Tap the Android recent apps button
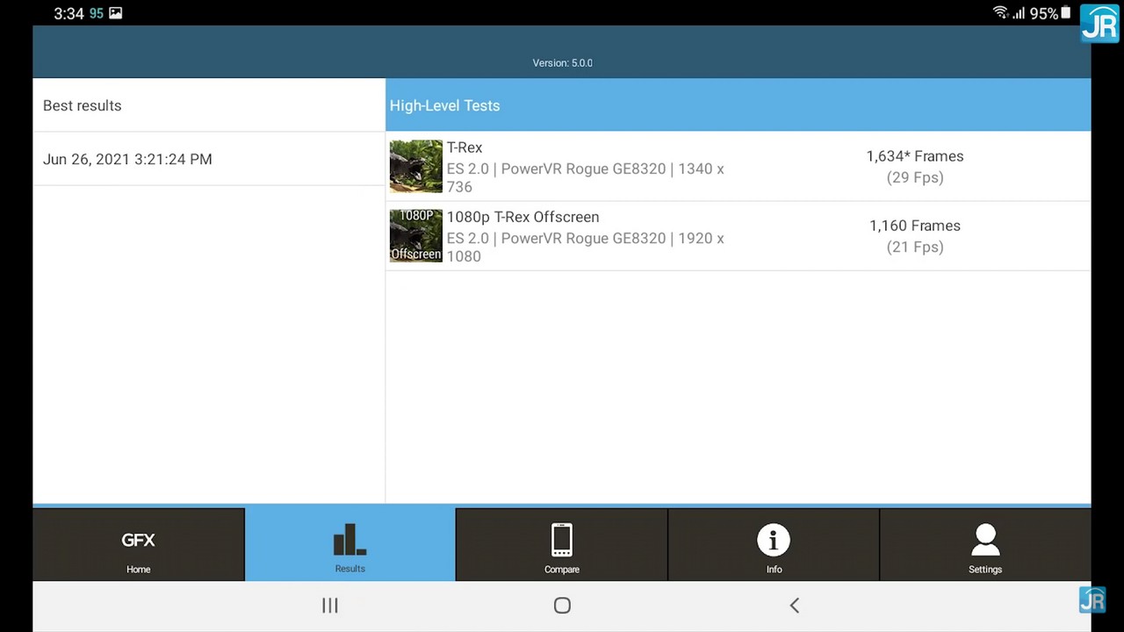 pyautogui.click(x=330, y=606)
